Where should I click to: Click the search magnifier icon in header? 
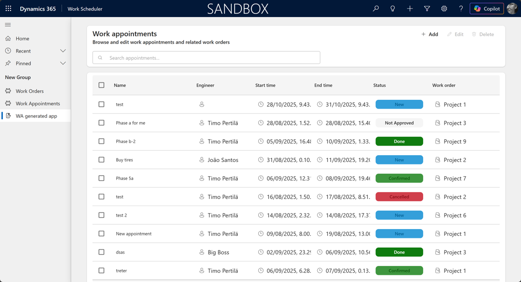(x=376, y=8)
